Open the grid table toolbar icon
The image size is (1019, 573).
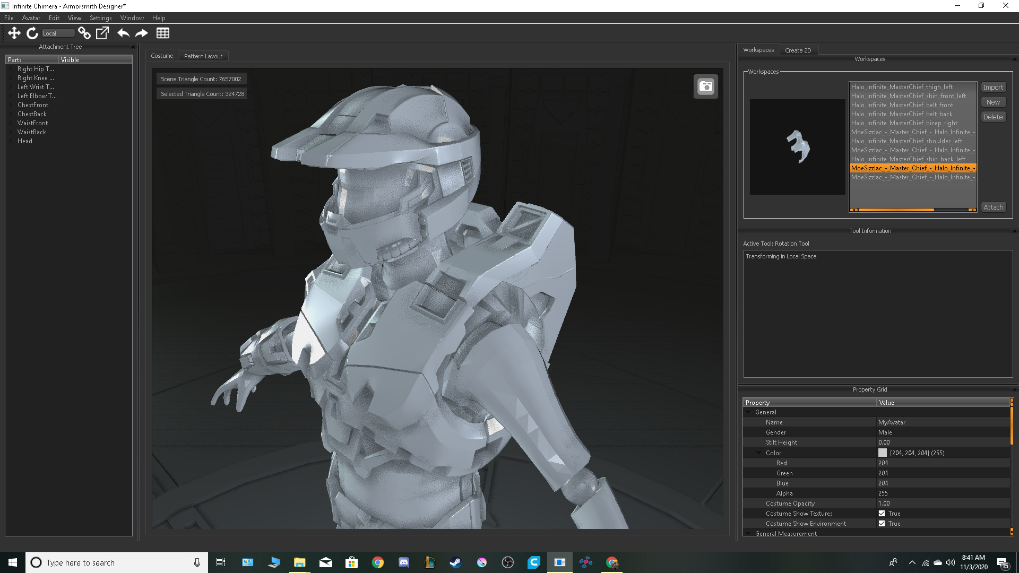tap(163, 33)
